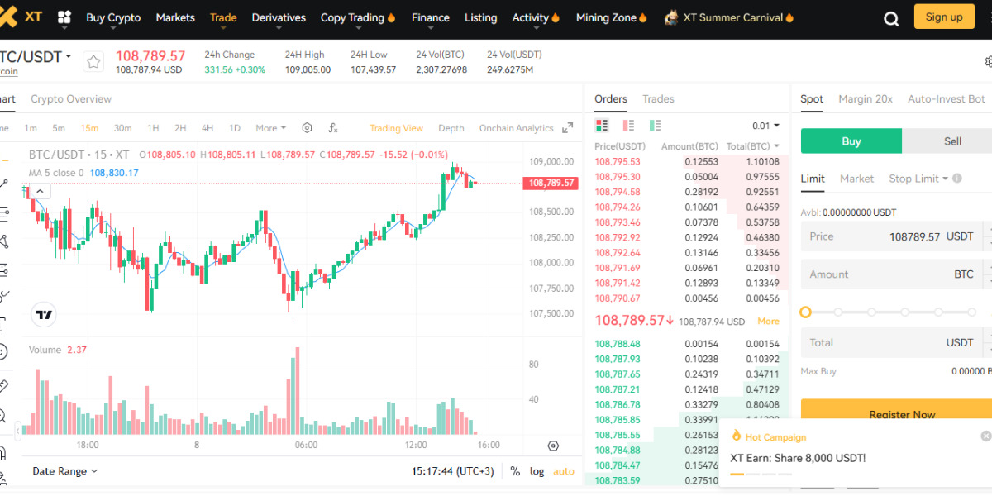
Task: Open the chart indicator settings gear
Action: pyautogui.click(x=306, y=127)
